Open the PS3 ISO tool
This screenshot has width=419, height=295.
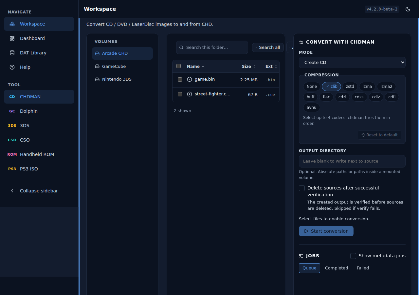(39, 169)
